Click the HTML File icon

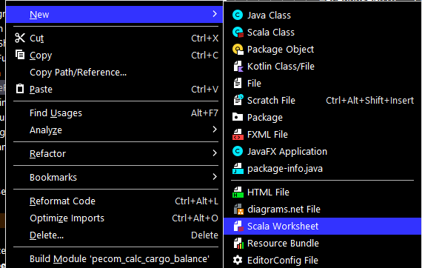pos(238,192)
